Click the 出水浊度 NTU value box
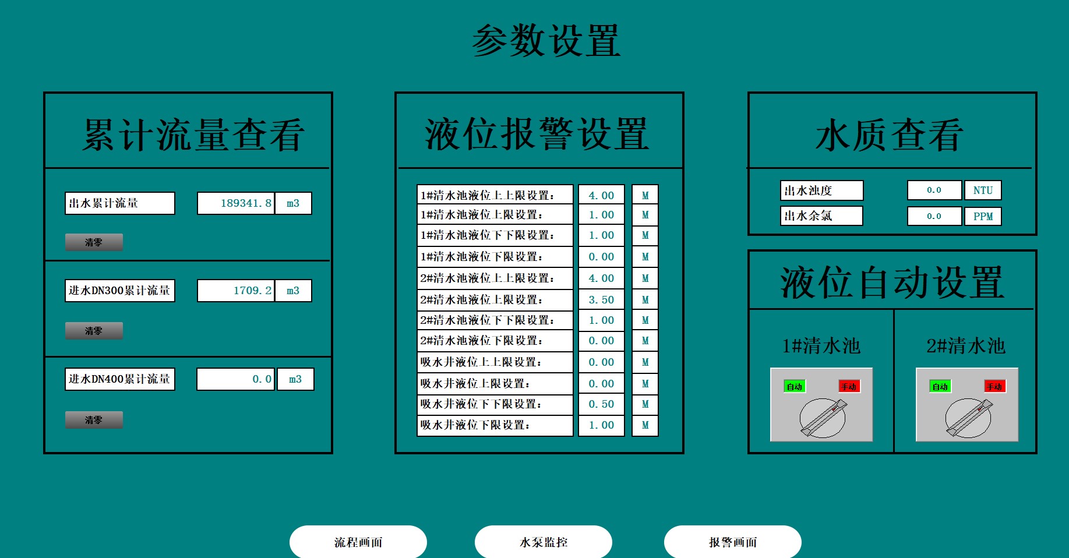This screenshot has width=1069, height=558. 934,190
